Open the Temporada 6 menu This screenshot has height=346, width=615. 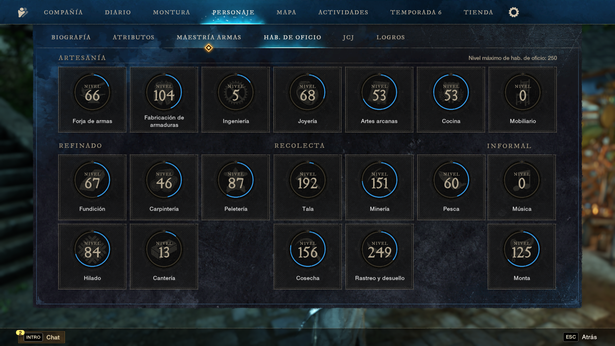click(x=416, y=12)
